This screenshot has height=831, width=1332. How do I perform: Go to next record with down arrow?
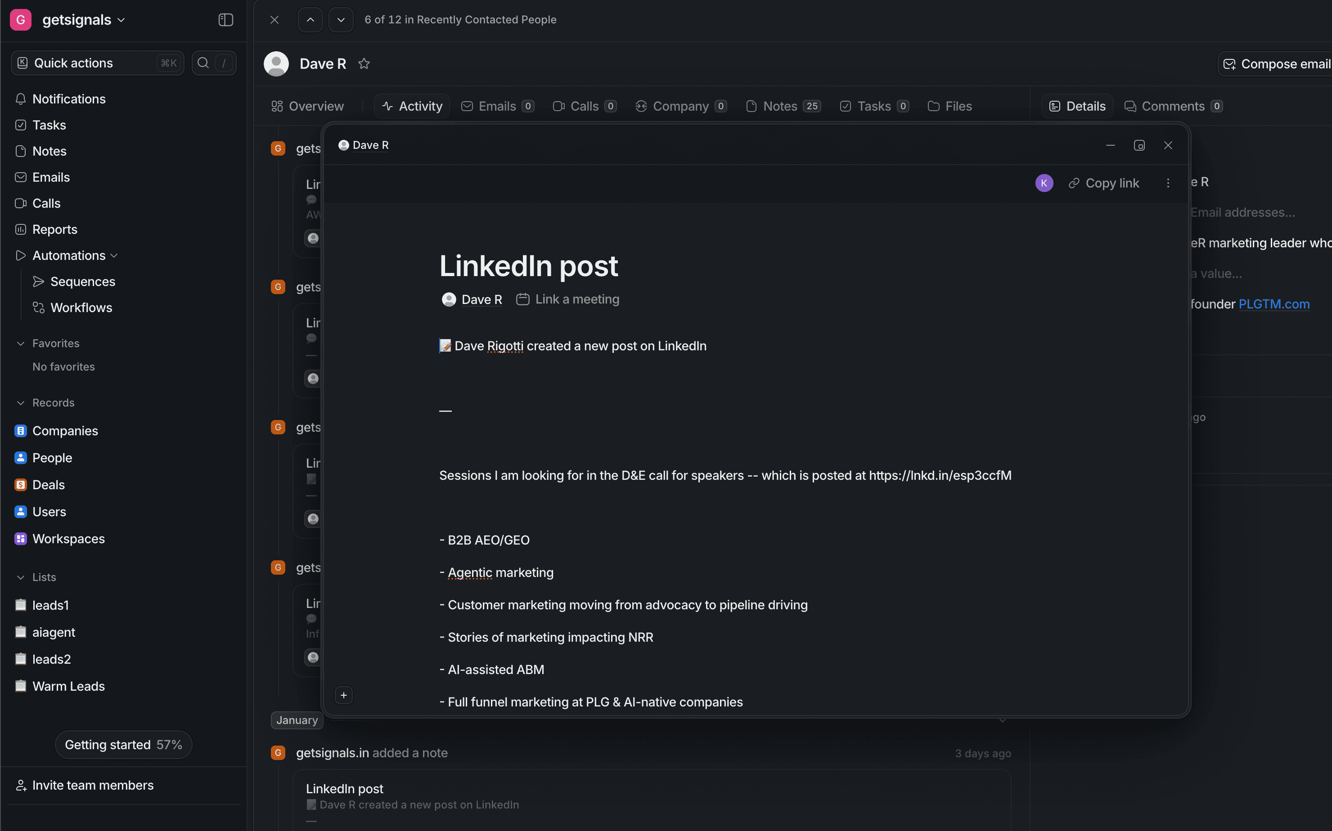tap(341, 20)
